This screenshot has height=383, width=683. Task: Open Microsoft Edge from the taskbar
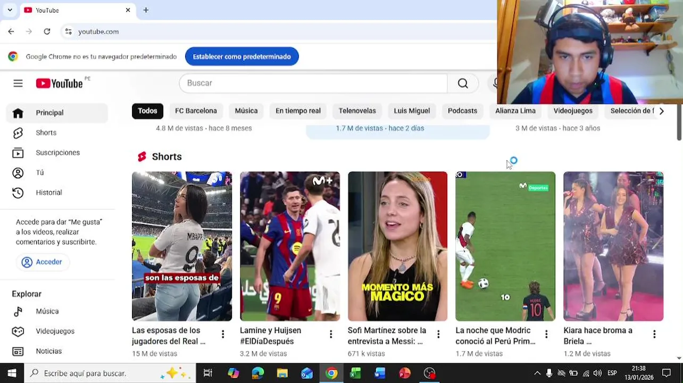[x=257, y=373]
